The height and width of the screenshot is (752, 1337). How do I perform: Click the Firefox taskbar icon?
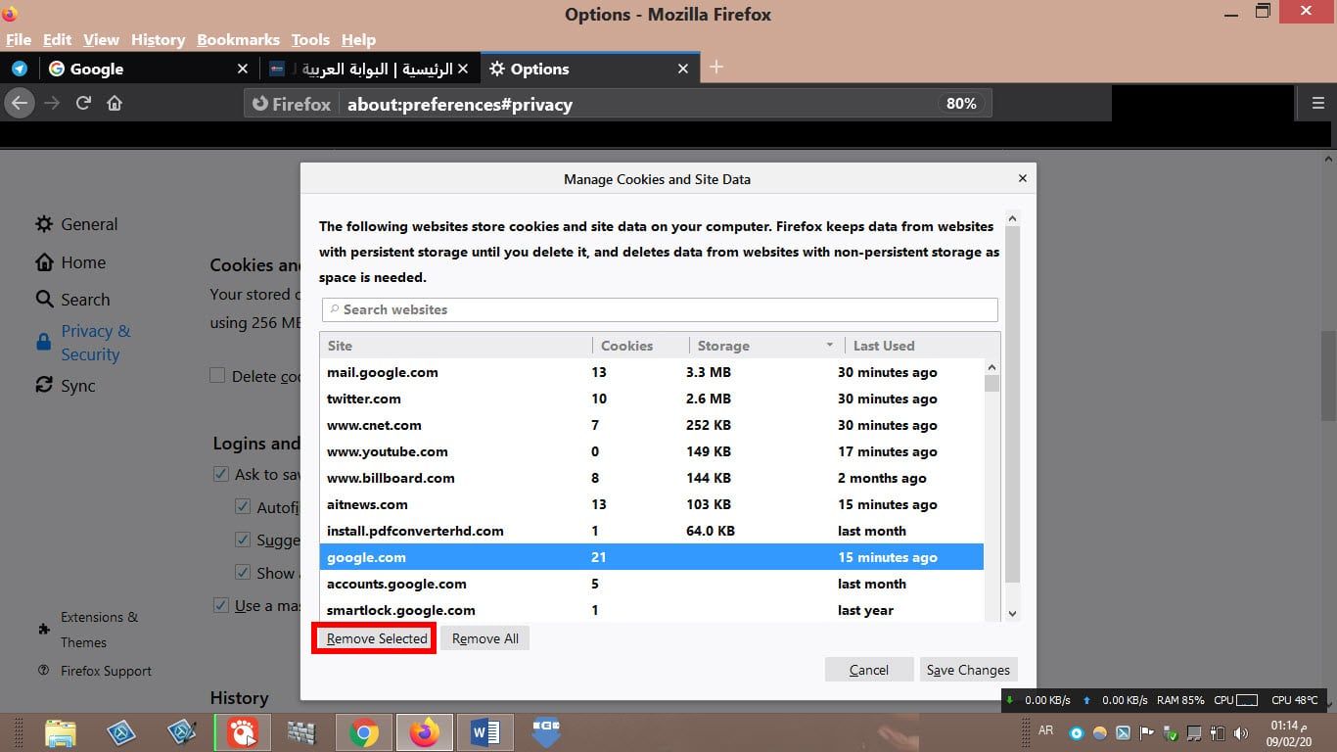[x=424, y=732]
